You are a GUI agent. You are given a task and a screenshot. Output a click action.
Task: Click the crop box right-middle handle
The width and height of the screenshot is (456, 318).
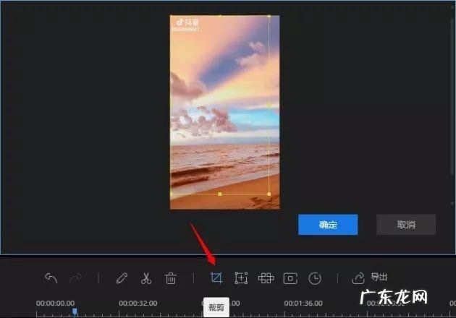269,106
